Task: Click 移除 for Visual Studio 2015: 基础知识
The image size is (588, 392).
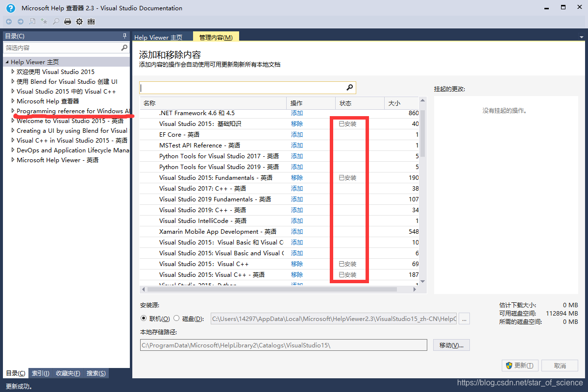Action: (297, 123)
